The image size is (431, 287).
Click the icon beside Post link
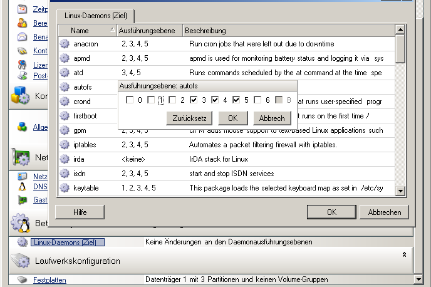point(23,75)
